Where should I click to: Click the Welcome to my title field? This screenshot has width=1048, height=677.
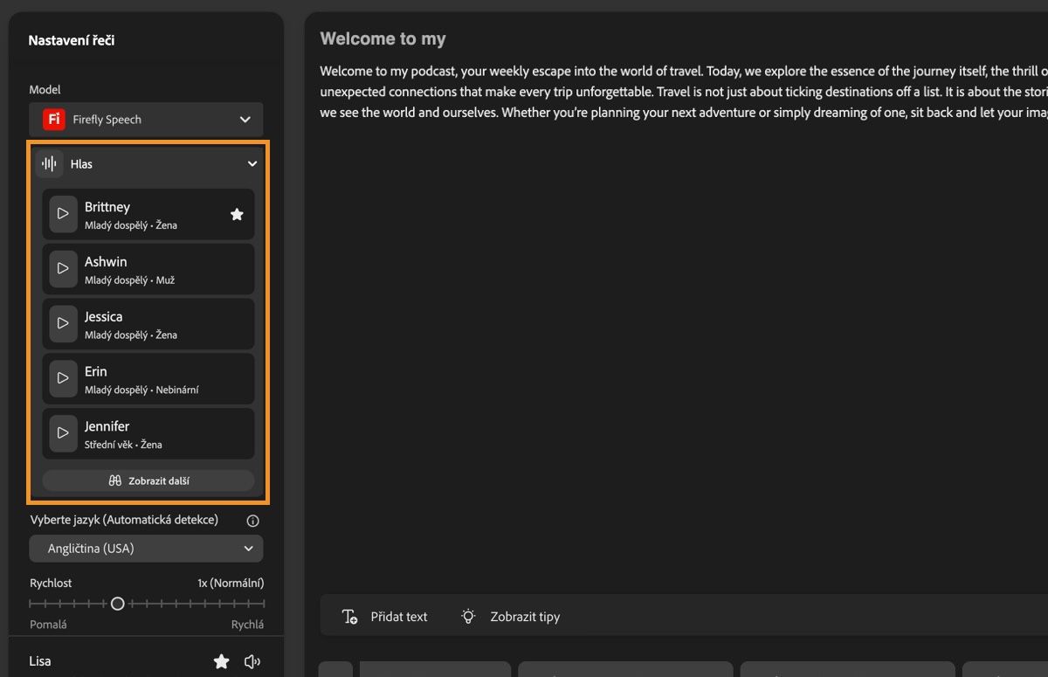(x=383, y=39)
